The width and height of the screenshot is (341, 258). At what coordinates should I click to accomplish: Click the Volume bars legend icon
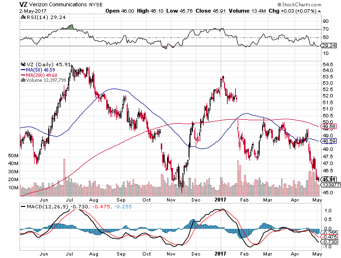[23, 80]
